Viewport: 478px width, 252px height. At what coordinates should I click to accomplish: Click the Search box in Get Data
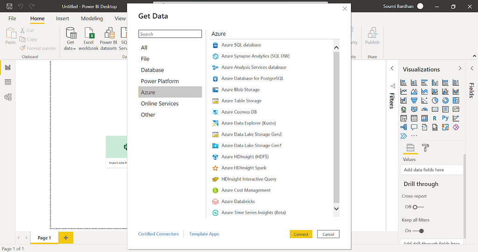pos(170,34)
